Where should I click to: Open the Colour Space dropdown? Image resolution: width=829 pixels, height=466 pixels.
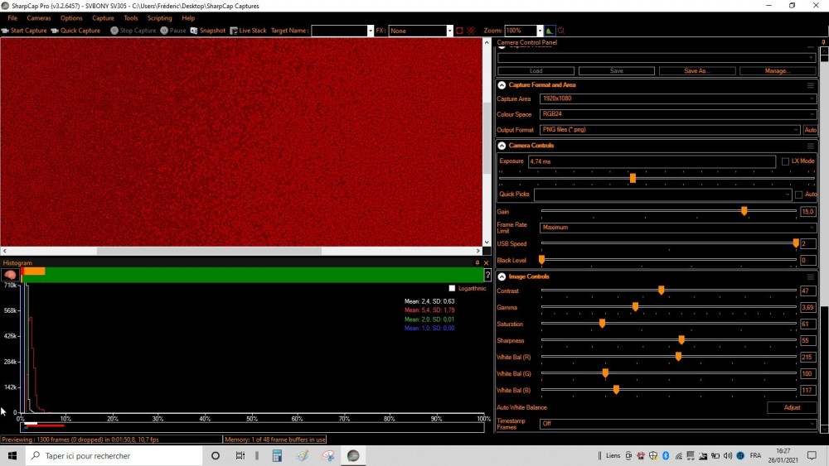(x=678, y=114)
